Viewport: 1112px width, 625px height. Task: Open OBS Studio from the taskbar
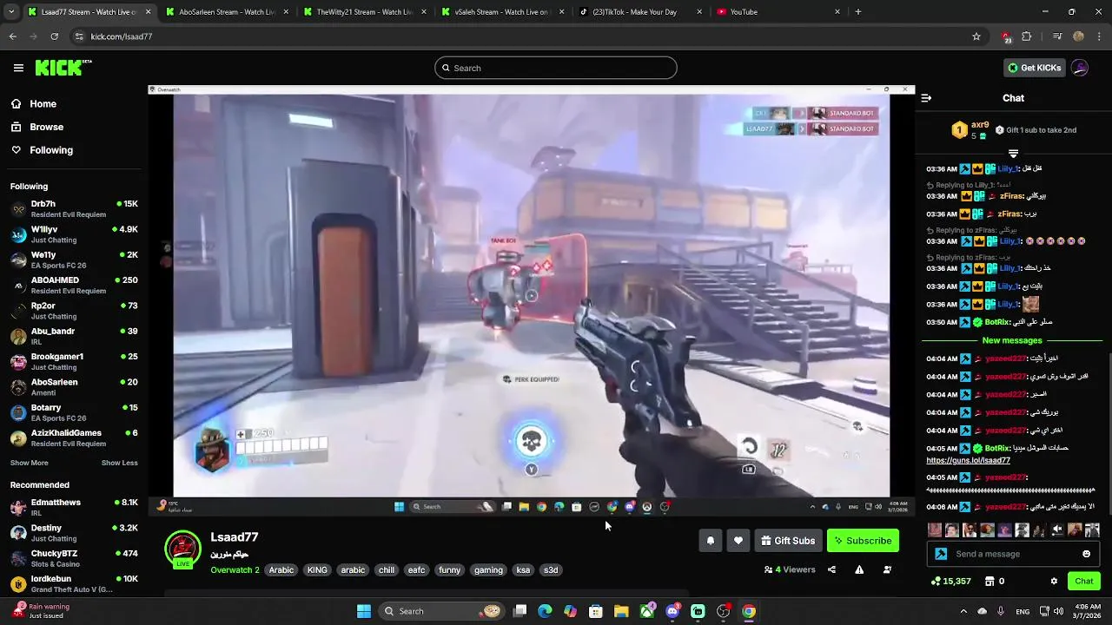(x=723, y=611)
